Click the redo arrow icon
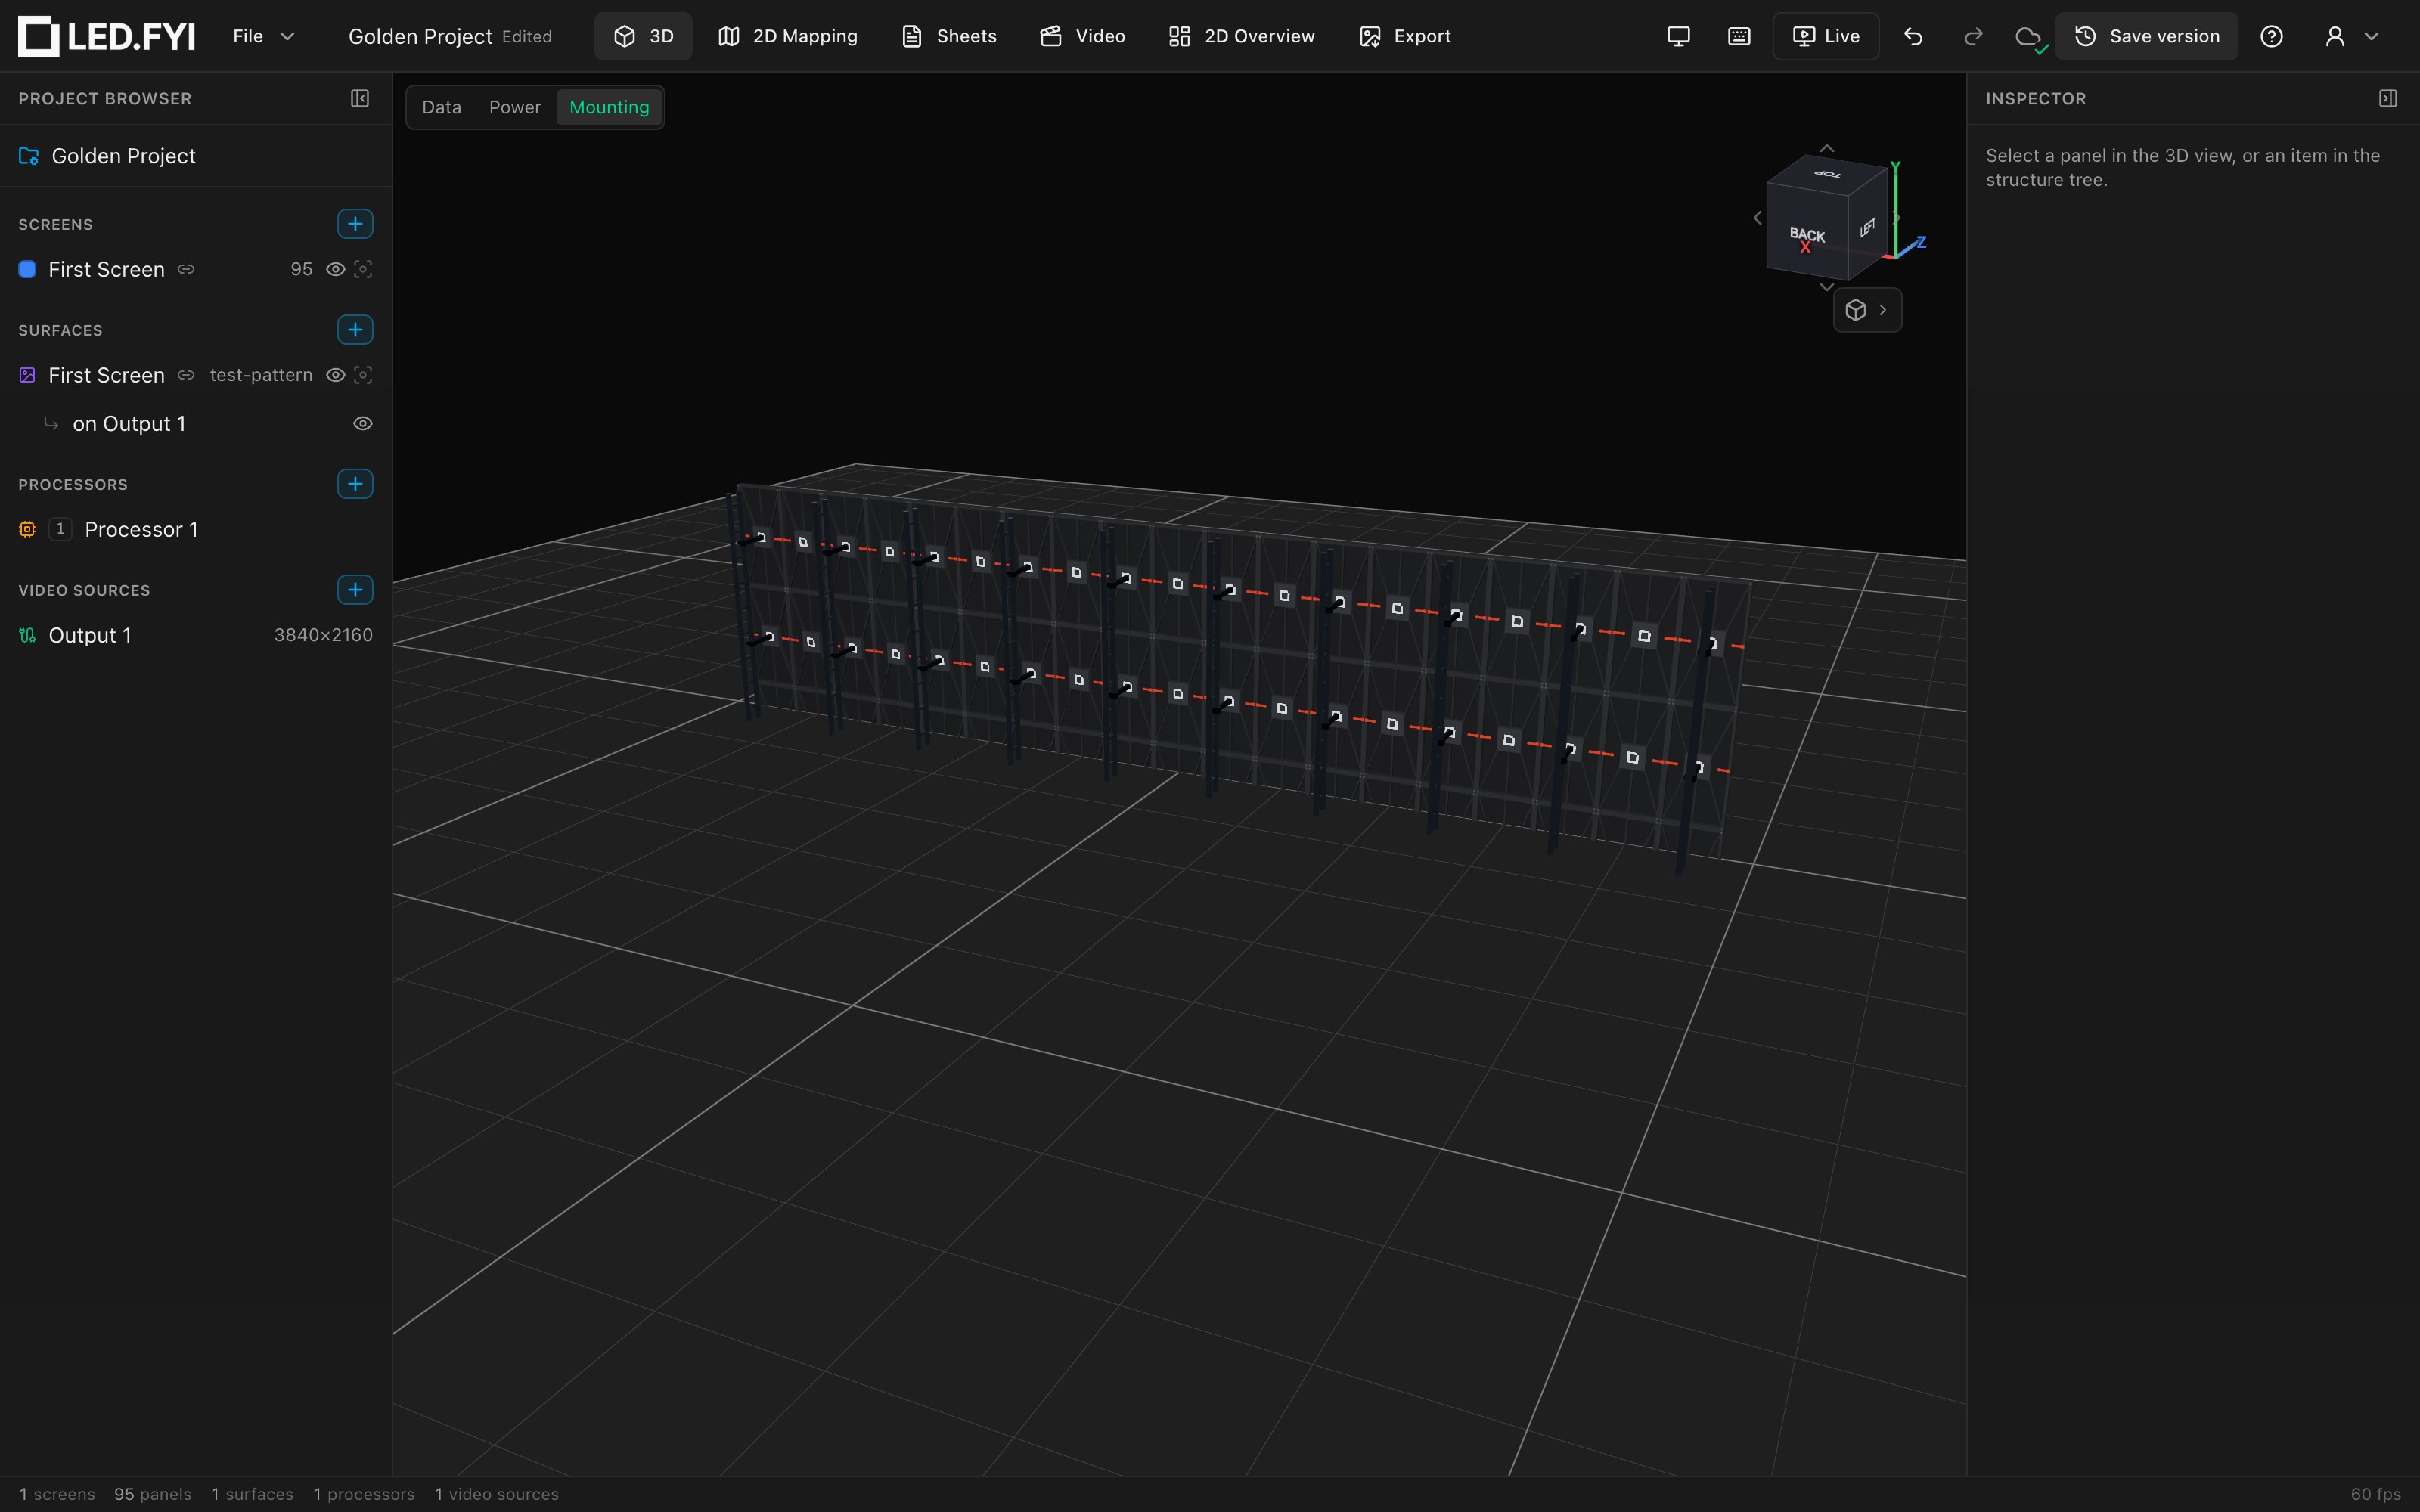 [x=1973, y=36]
